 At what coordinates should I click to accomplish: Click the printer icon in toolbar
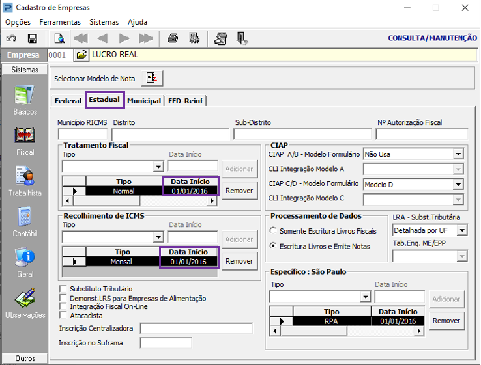coord(173,38)
